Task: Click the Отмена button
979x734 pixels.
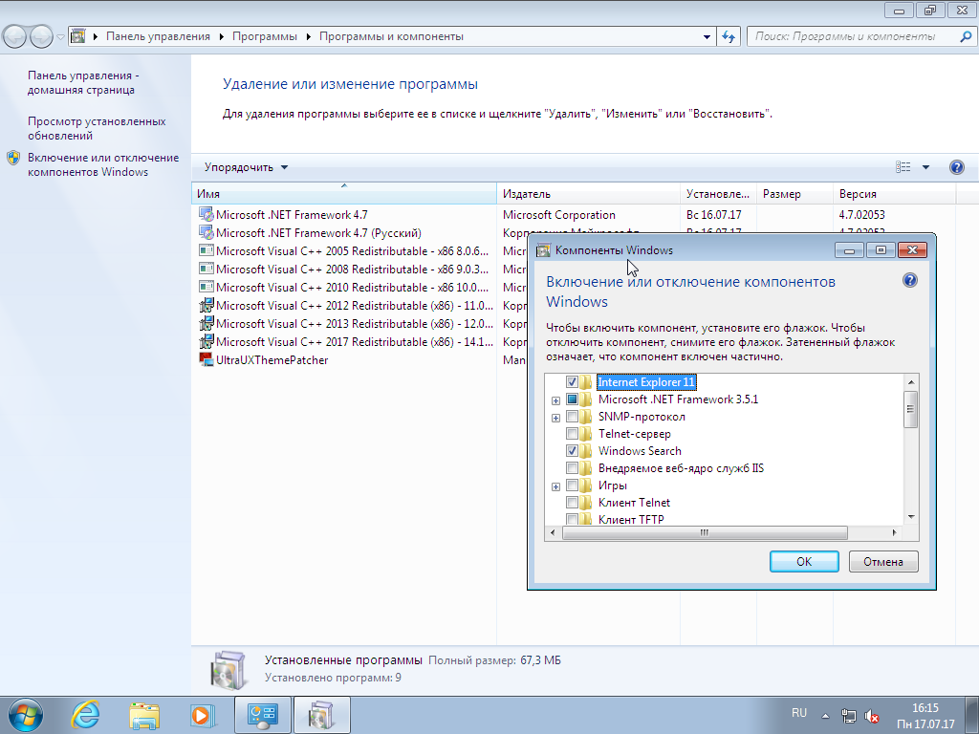Action: click(x=883, y=562)
